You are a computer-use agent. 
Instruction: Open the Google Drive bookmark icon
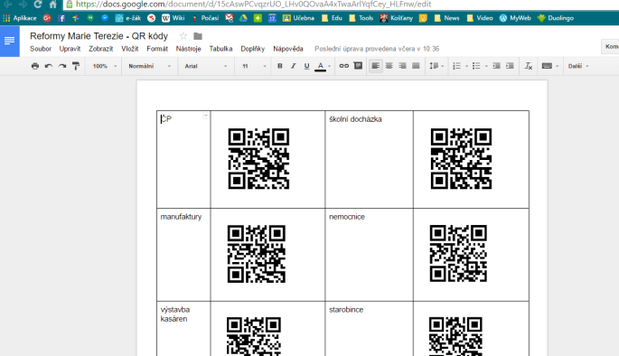pos(243,18)
